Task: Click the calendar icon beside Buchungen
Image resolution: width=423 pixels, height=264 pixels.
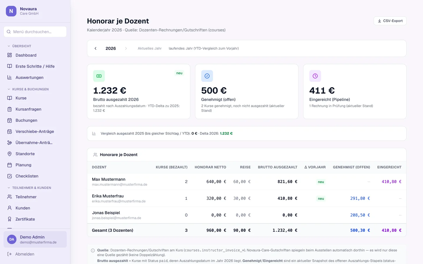Action: pos(9,120)
